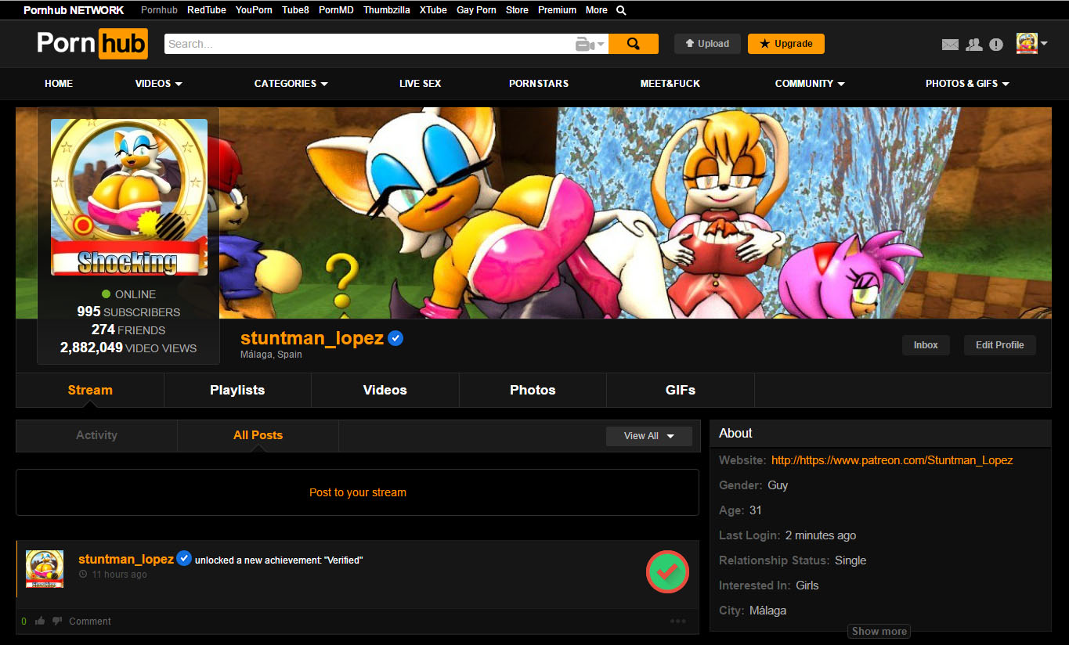Open the Patreon website link in About

coord(892,460)
